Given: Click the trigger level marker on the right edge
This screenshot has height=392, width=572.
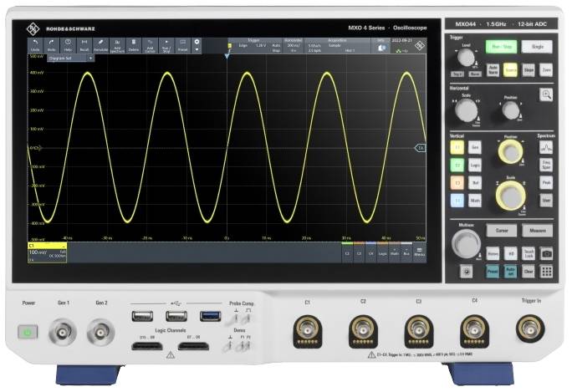Looking at the screenshot, I should [421, 148].
